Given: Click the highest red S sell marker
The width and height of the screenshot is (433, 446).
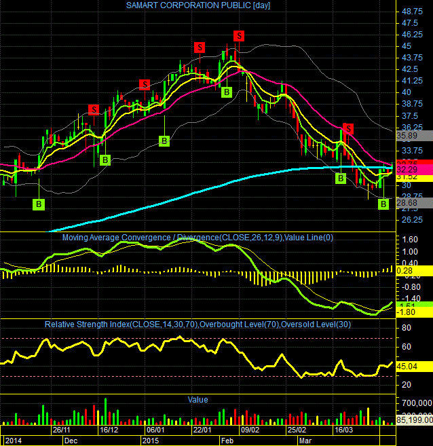Looking at the screenshot, I should click(x=239, y=36).
